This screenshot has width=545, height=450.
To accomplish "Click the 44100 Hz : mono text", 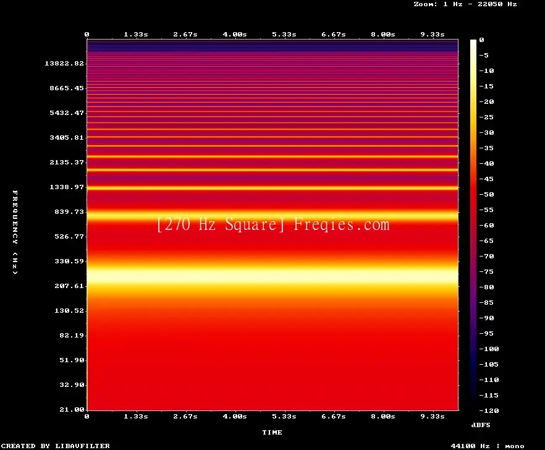I will coord(488,446).
